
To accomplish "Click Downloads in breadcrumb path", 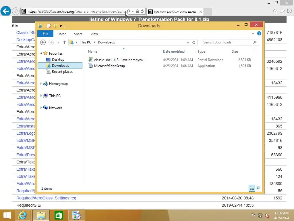I will [106, 42].
